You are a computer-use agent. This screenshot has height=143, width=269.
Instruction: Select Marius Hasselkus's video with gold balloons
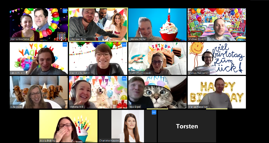pos(217,92)
